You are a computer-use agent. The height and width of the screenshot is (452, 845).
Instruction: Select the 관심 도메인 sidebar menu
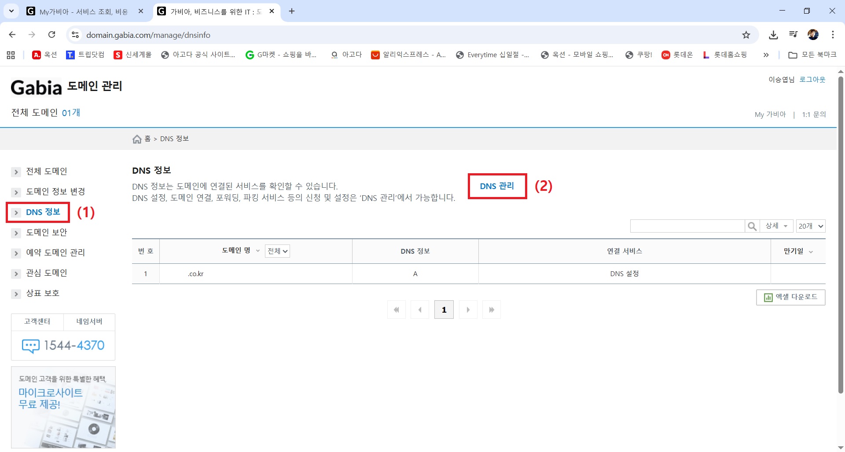[46, 273]
